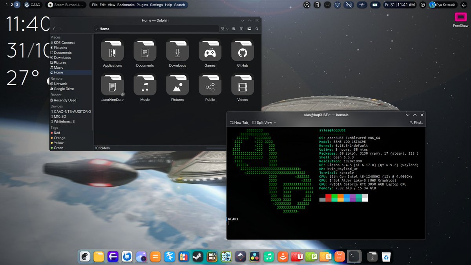The height and width of the screenshot is (265, 471).
Task: Open the View menu in top panel
Action: pyautogui.click(x=111, y=5)
